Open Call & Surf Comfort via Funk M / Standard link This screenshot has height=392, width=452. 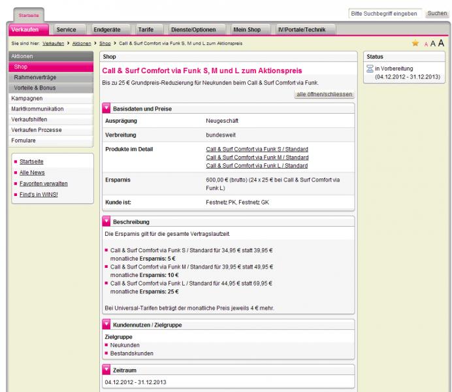click(257, 157)
